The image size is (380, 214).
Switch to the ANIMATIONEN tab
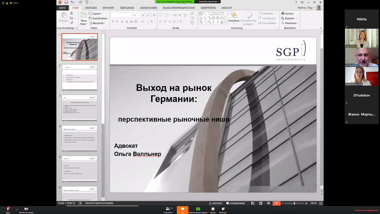click(148, 8)
